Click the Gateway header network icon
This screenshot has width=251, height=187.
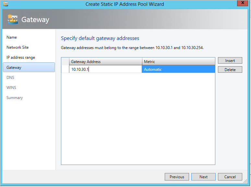pos(13,19)
